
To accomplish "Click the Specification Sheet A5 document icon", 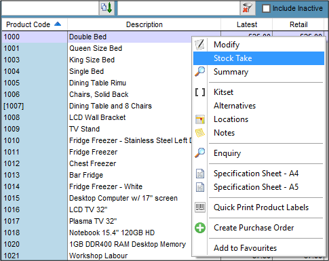I will (200, 187).
